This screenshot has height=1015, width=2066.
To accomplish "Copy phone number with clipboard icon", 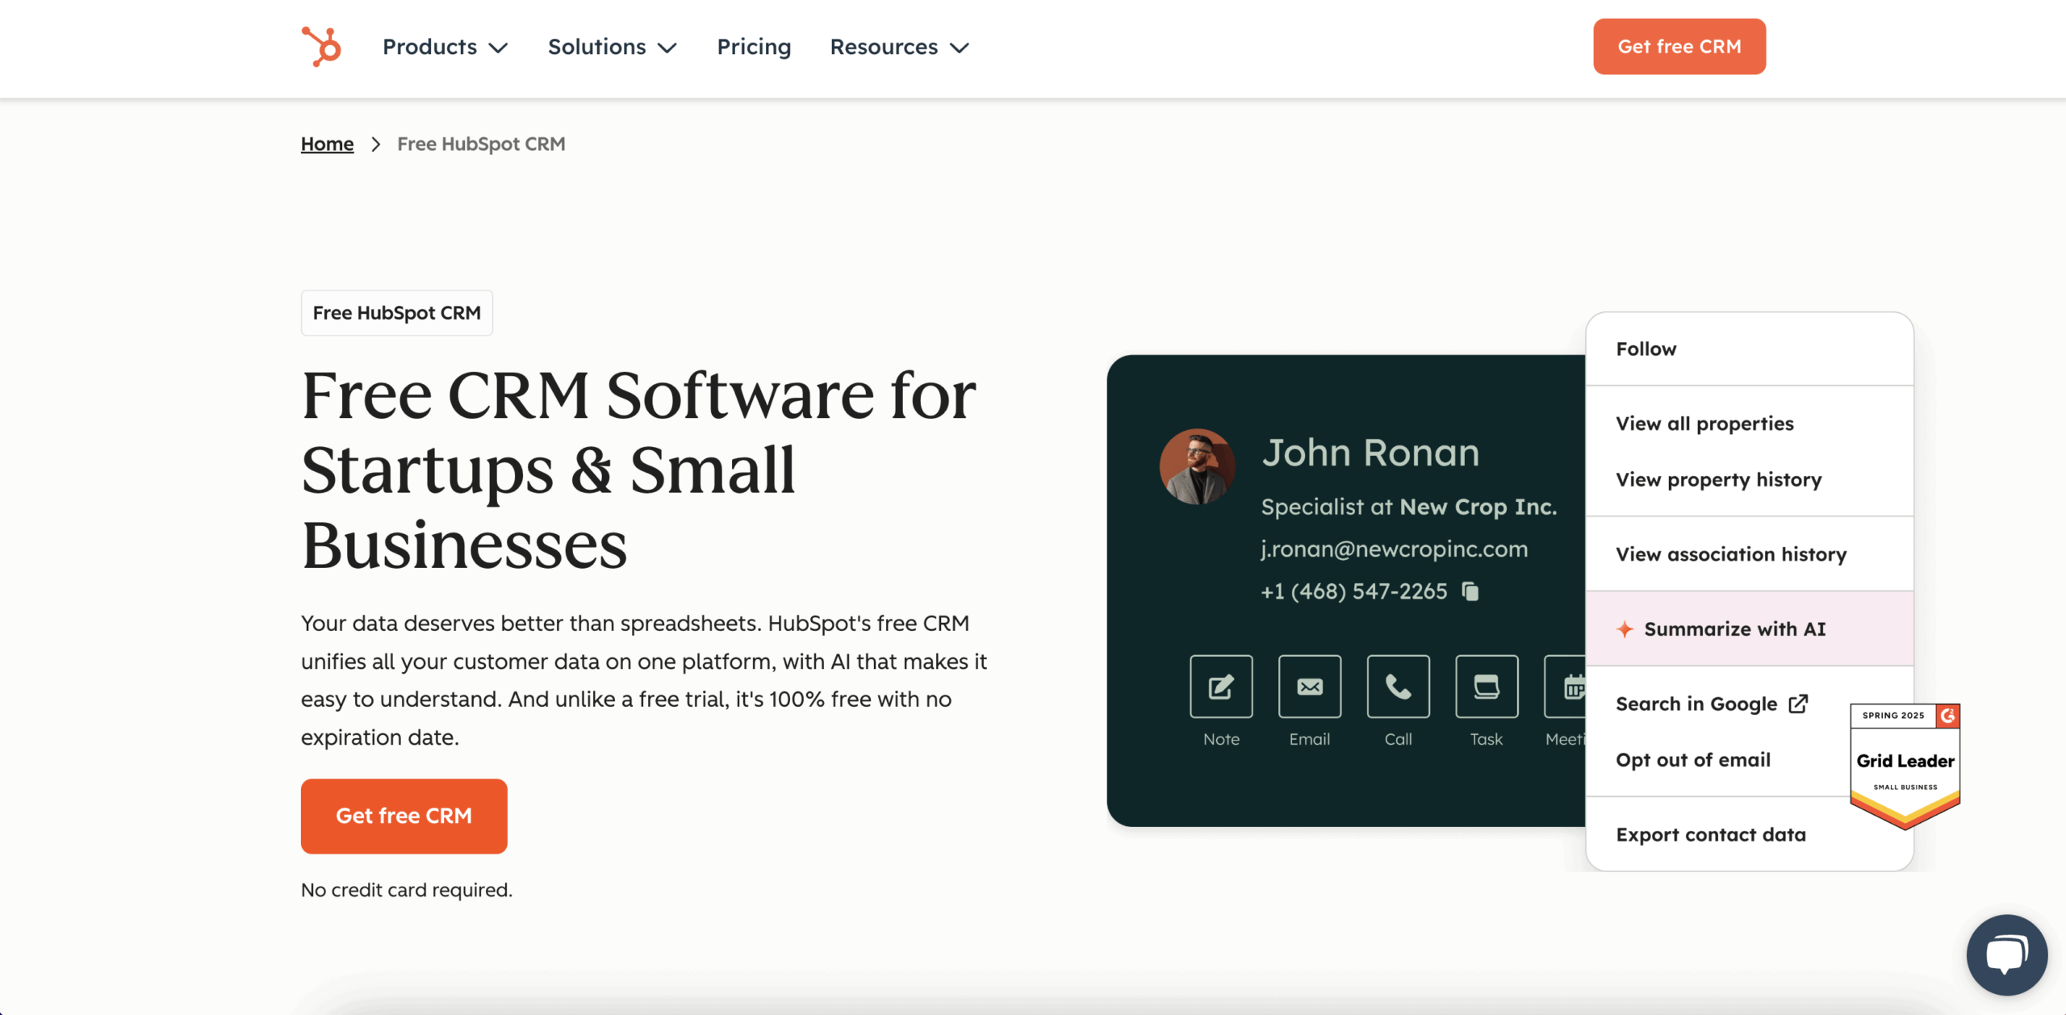I will [1470, 591].
